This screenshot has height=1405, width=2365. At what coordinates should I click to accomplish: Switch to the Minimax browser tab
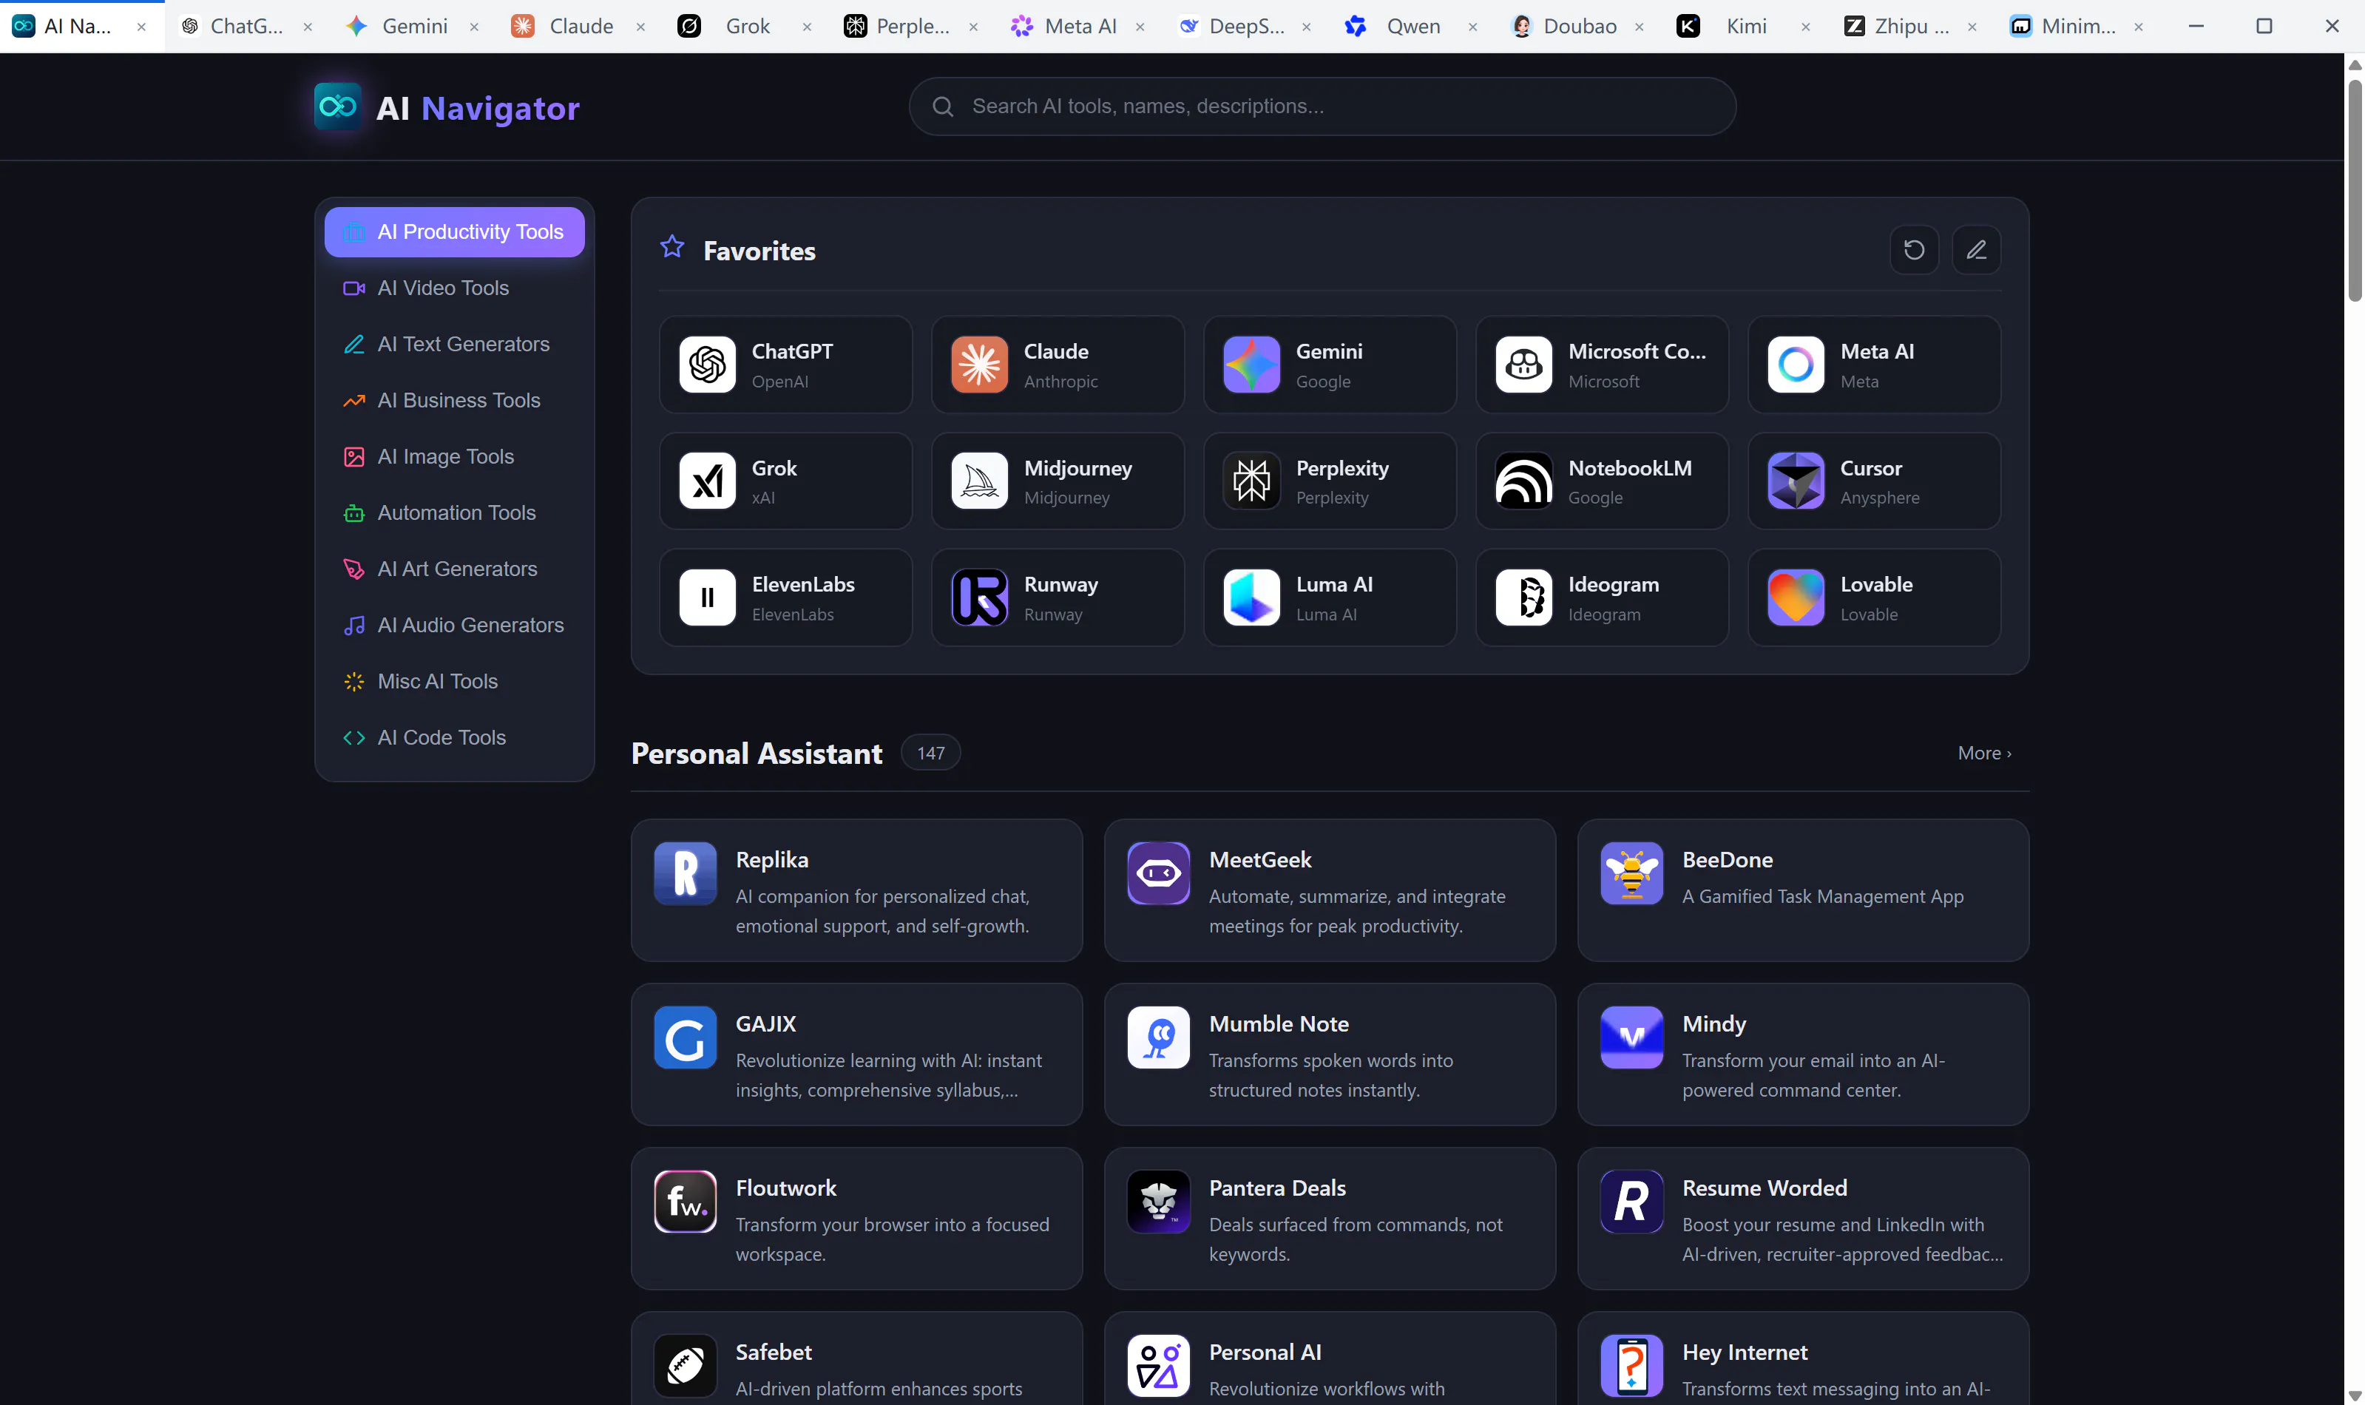[2079, 27]
